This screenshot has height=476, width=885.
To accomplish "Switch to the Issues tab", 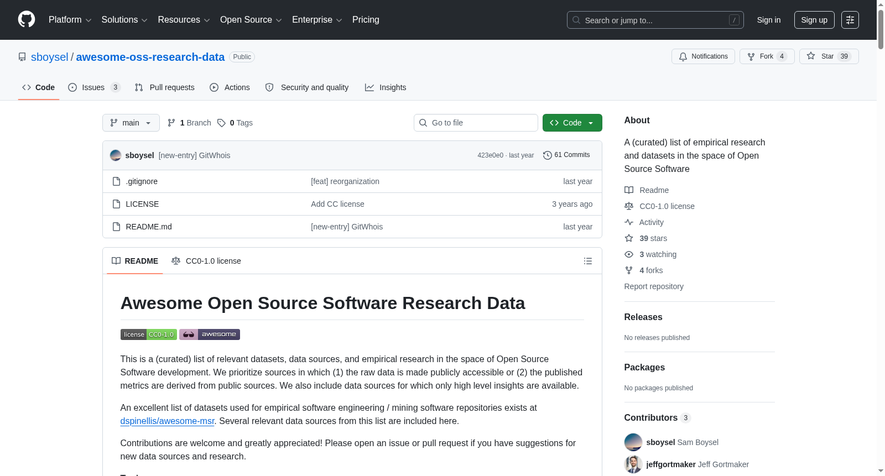I will (x=94, y=87).
